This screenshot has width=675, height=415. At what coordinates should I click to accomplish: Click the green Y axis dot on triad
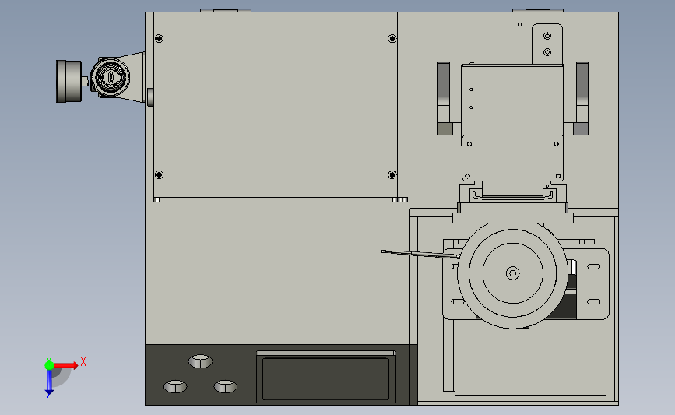click(49, 365)
